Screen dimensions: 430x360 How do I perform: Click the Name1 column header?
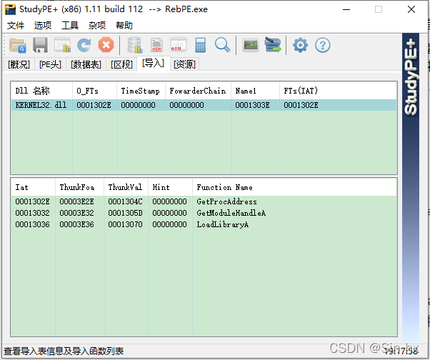click(x=255, y=91)
